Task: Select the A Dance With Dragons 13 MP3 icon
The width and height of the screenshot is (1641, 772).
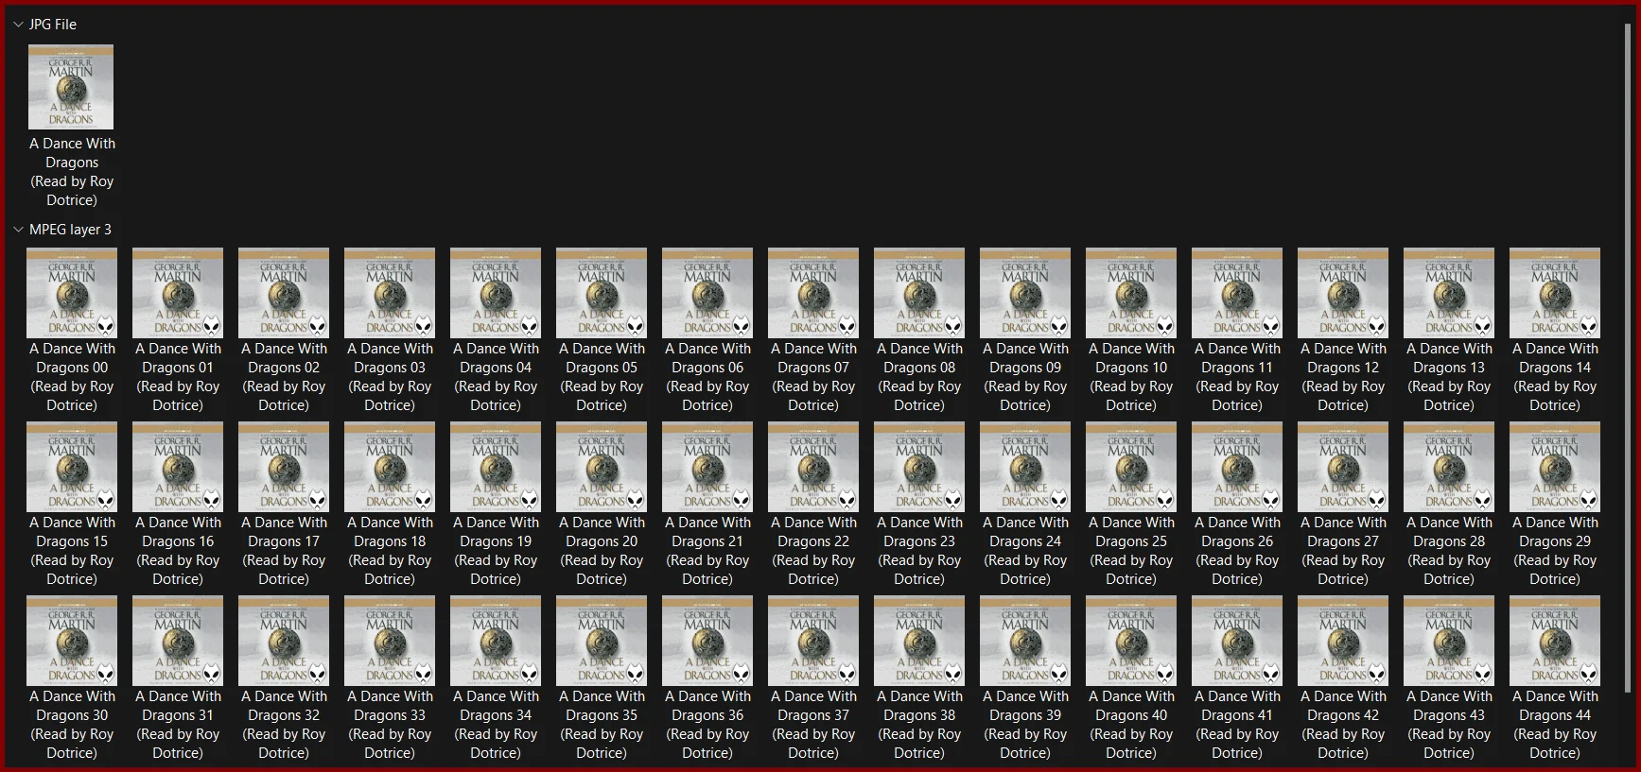Action: [x=1449, y=293]
